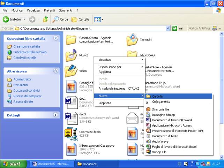Click the Sincronia file briefcase icon
Screen dimensions: 224x168
pos(148,109)
